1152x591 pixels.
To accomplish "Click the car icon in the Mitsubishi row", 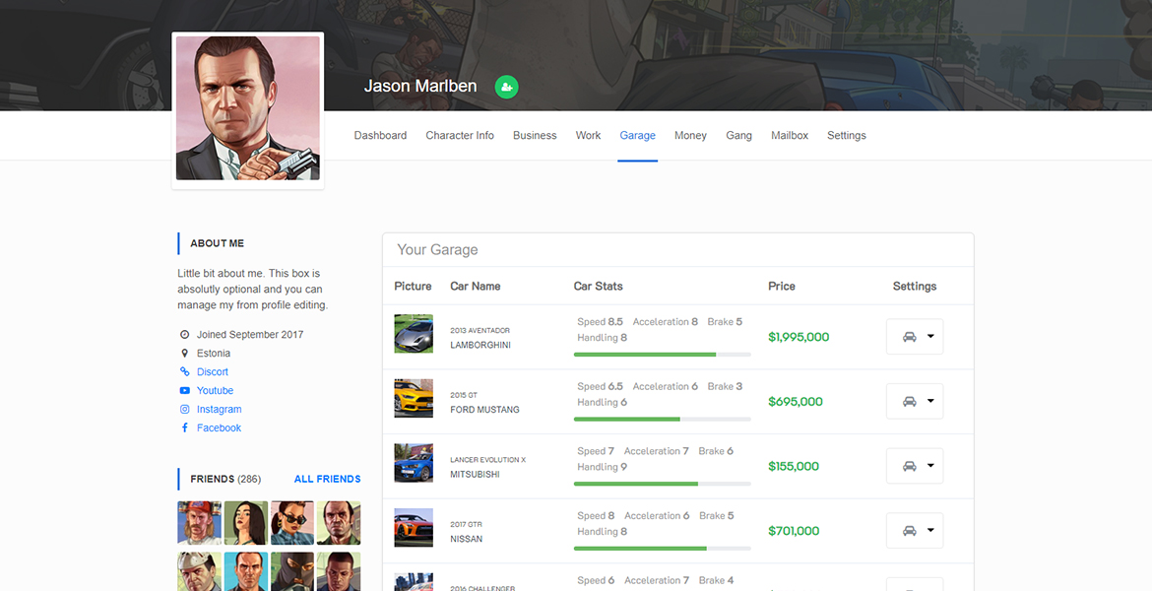I will 910,466.
